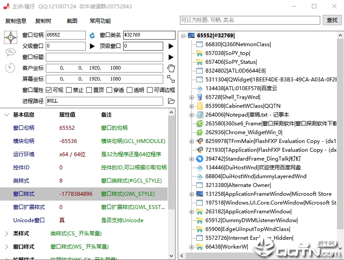Uncheck the 可视 checkbox

(x=49, y=90)
